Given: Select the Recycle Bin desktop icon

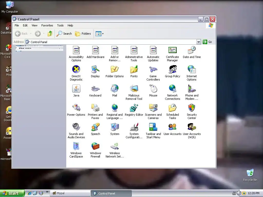Looking at the screenshot, I should (x=250, y=175).
